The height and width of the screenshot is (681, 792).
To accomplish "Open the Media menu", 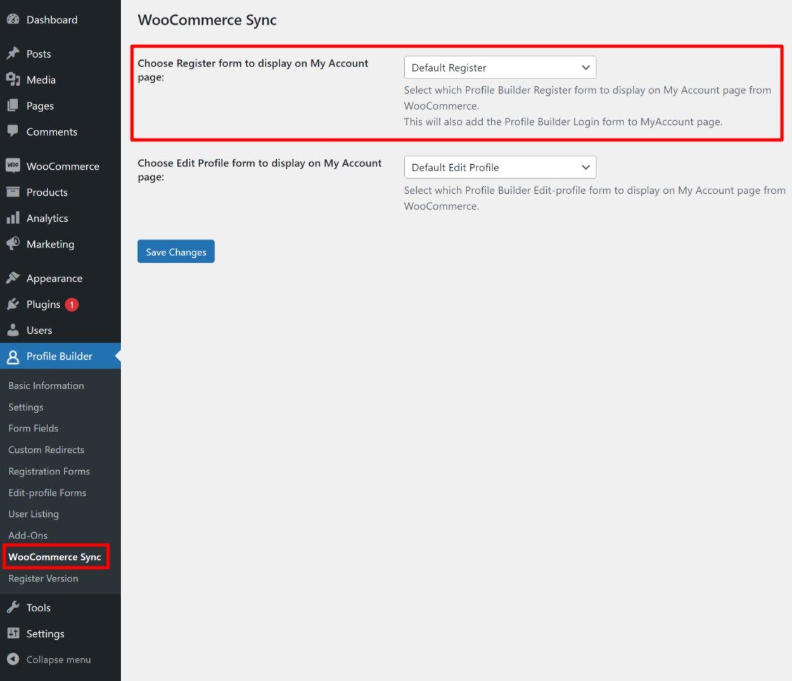I will [x=60, y=80].
